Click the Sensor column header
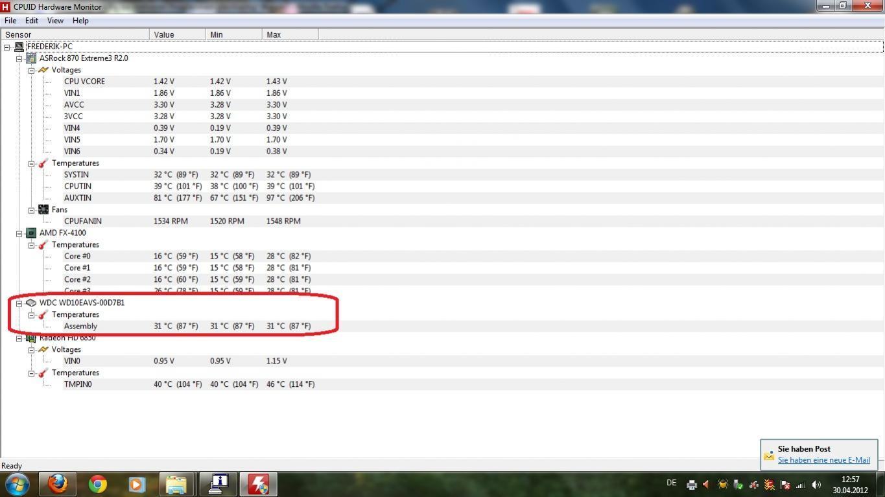 click(x=75, y=35)
